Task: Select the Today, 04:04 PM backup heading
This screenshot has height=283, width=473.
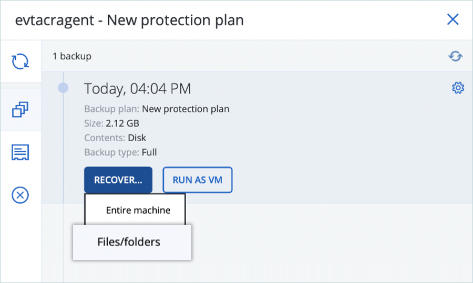Action: coord(137,89)
